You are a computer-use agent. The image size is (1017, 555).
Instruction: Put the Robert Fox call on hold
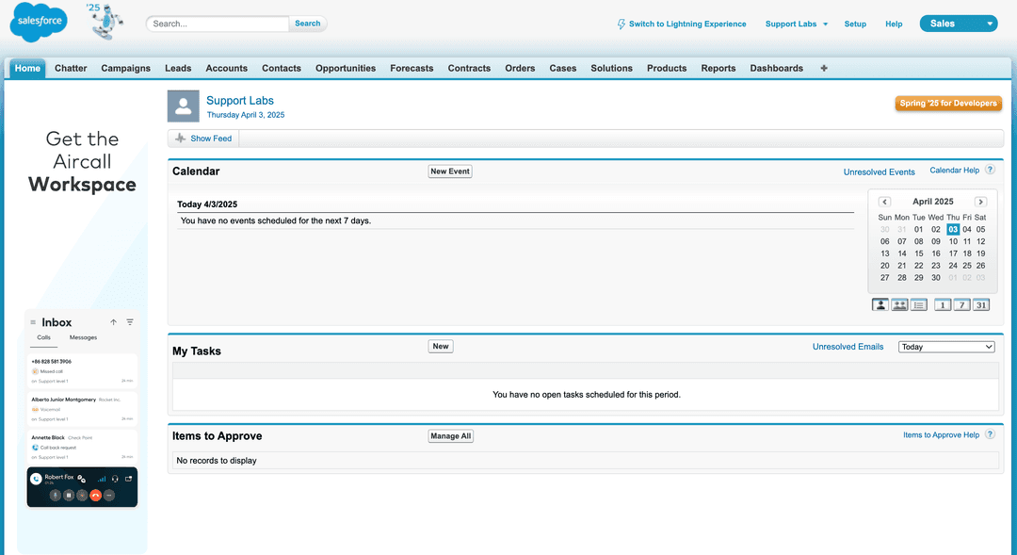coord(69,495)
